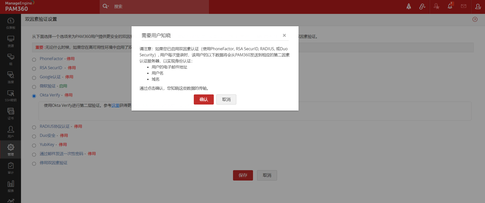Select the Duo安全 radio button

coord(34,136)
